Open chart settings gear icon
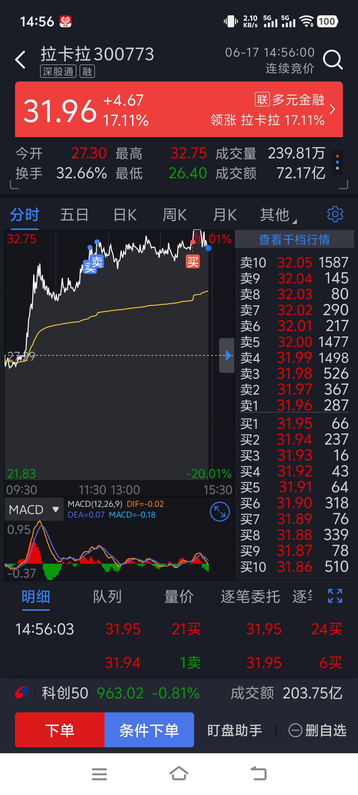This screenshot has width=358, height=795. coord(335,214)
